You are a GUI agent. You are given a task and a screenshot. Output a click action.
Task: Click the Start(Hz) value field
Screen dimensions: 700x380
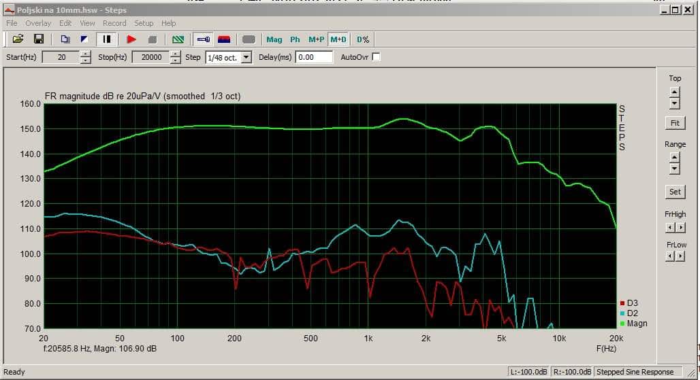click(x=61, y=57)
